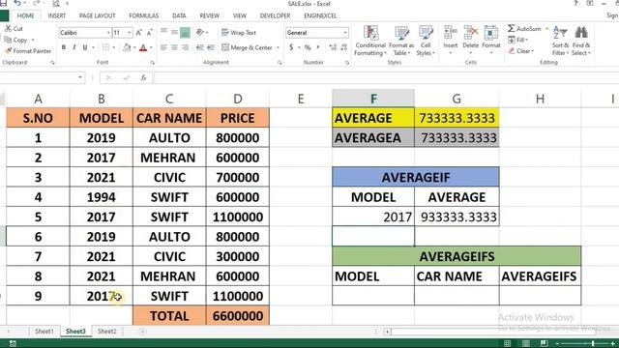Click AutoSum sigma

[524, 28]
